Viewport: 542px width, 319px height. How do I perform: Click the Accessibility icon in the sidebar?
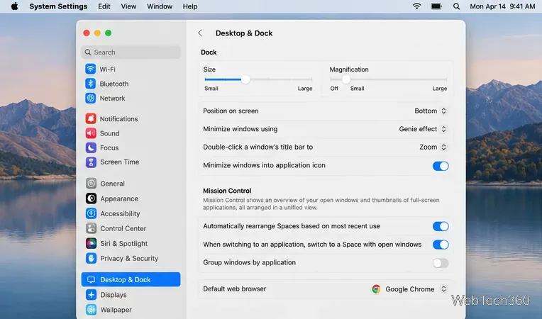point(92,213)
